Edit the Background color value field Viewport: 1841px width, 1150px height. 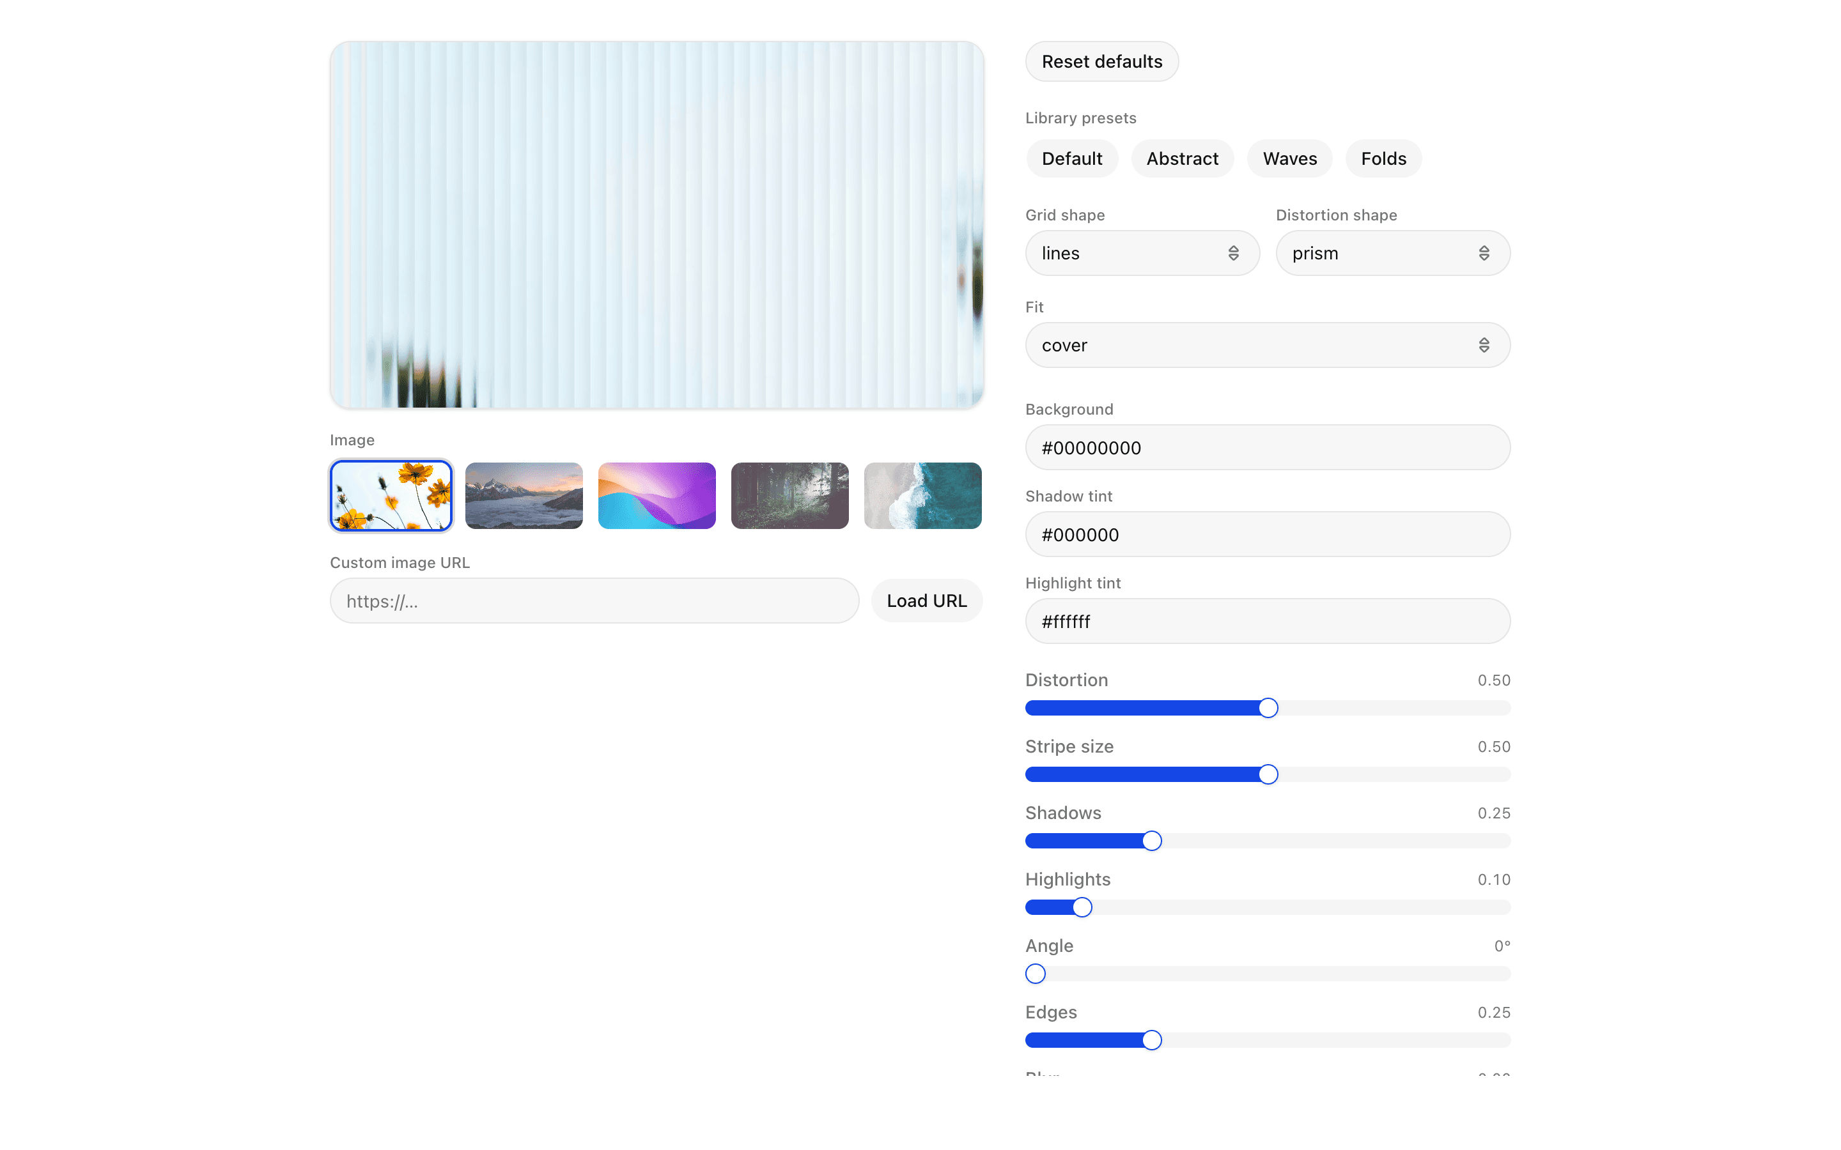point(1266,447)
